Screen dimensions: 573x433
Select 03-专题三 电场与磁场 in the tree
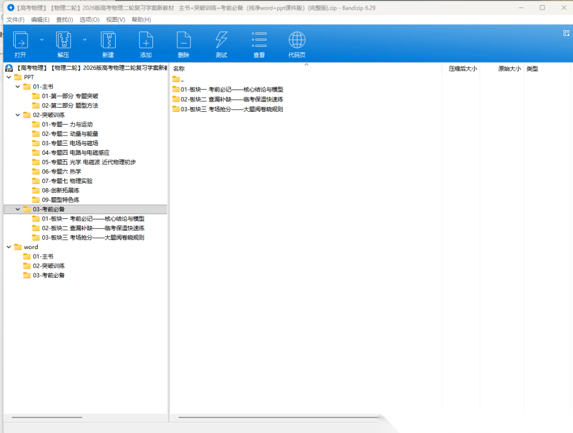click(x=70, y=143)
